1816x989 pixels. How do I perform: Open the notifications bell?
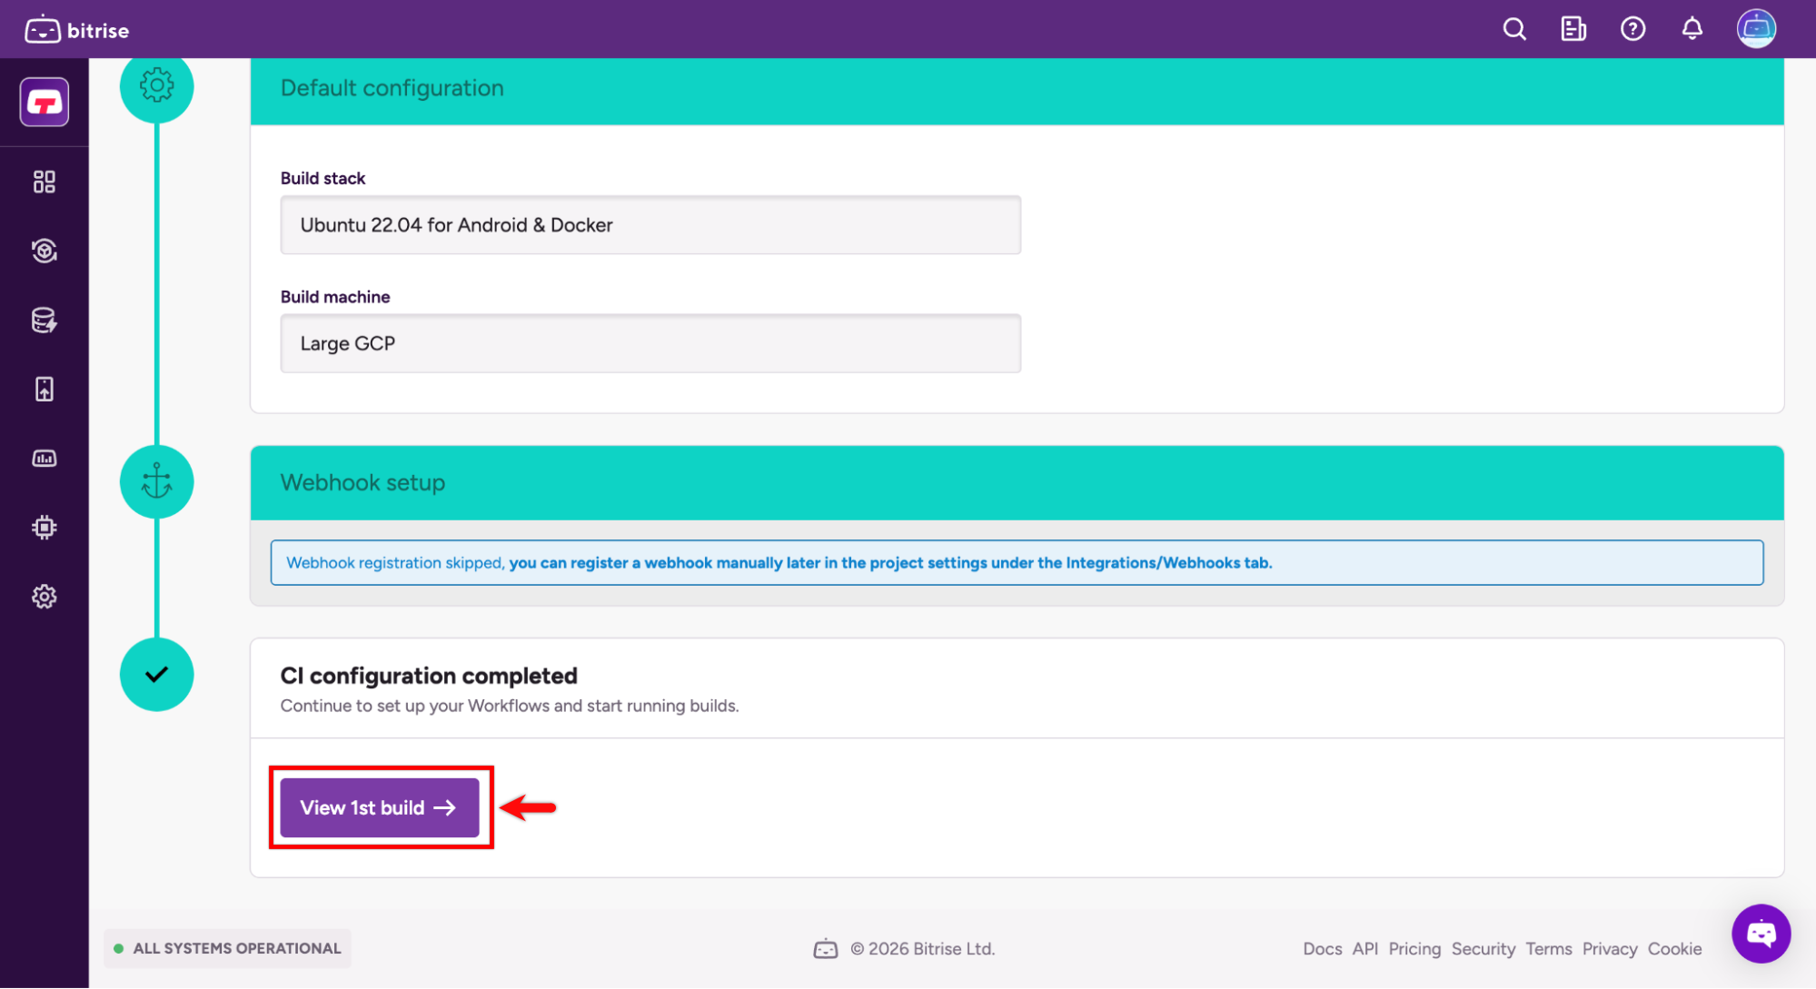[x=1692, y=29]
